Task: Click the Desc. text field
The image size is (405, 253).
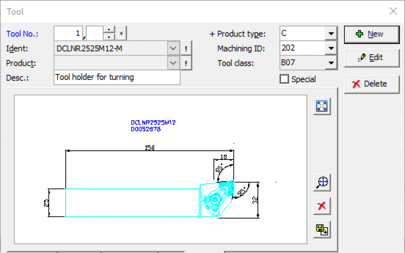Action: pos(116,77)
